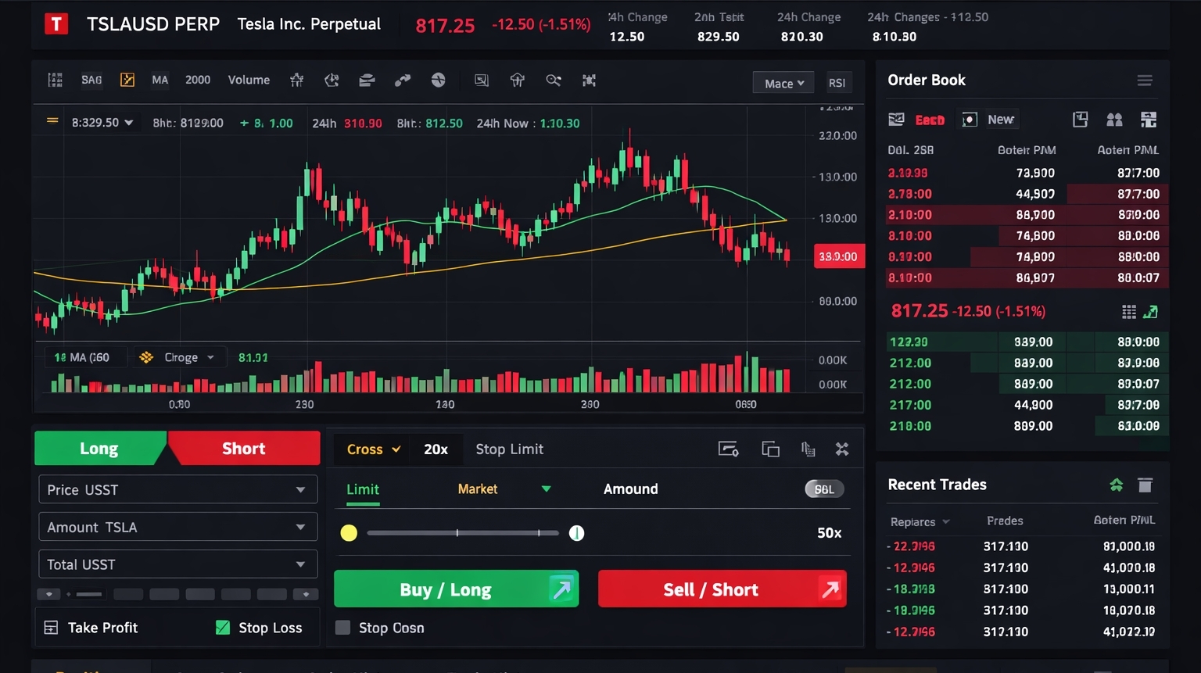Open the chart snapshot search icon
1201x673 pixels.
click(482, 80)
